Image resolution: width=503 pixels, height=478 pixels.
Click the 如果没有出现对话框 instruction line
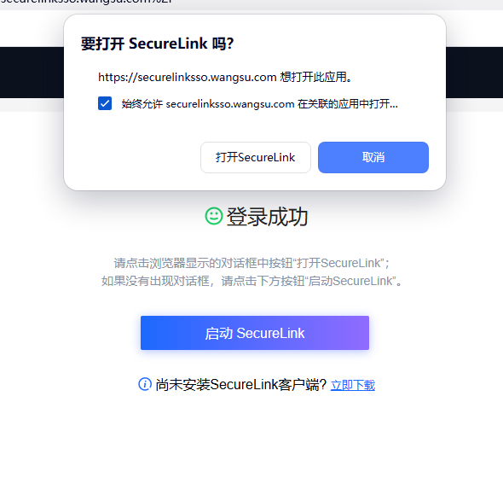(x=251, y=281)
